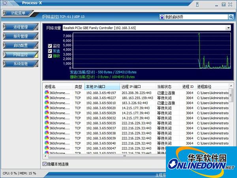The image size is (237, 178).
Task: Select remote address 203.208.39.225:443
Action: [x=137, y=93]
